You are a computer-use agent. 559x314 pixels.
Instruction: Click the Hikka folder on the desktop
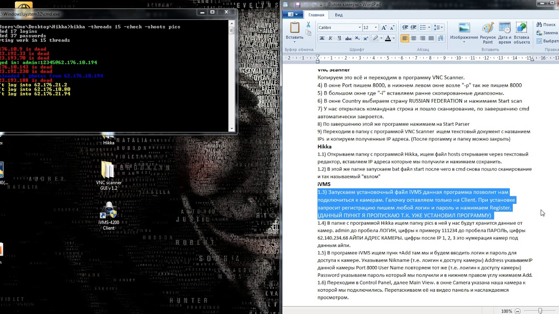point(108,140)
